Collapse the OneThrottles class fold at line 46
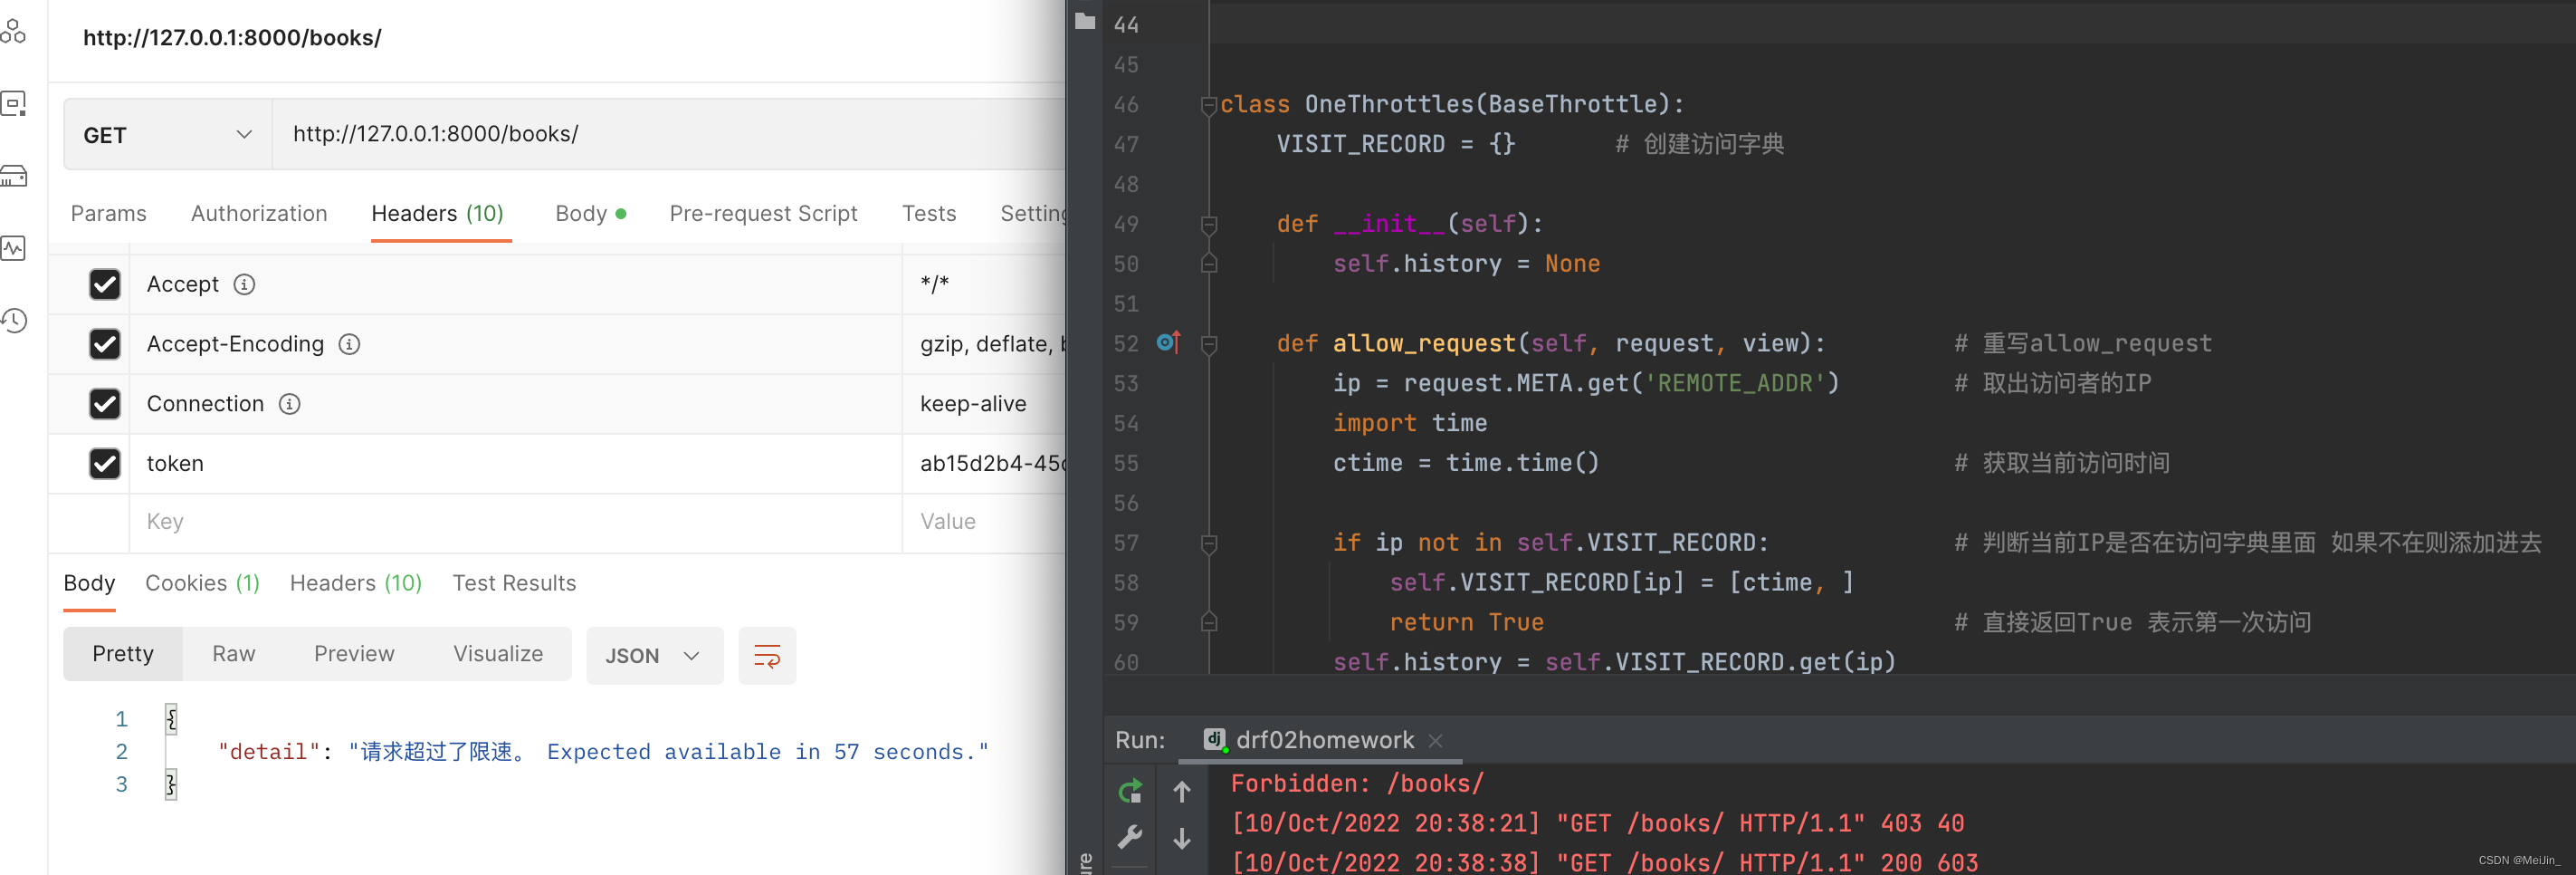Screen dimensions: 2576x875 (x=1209, y=105)
